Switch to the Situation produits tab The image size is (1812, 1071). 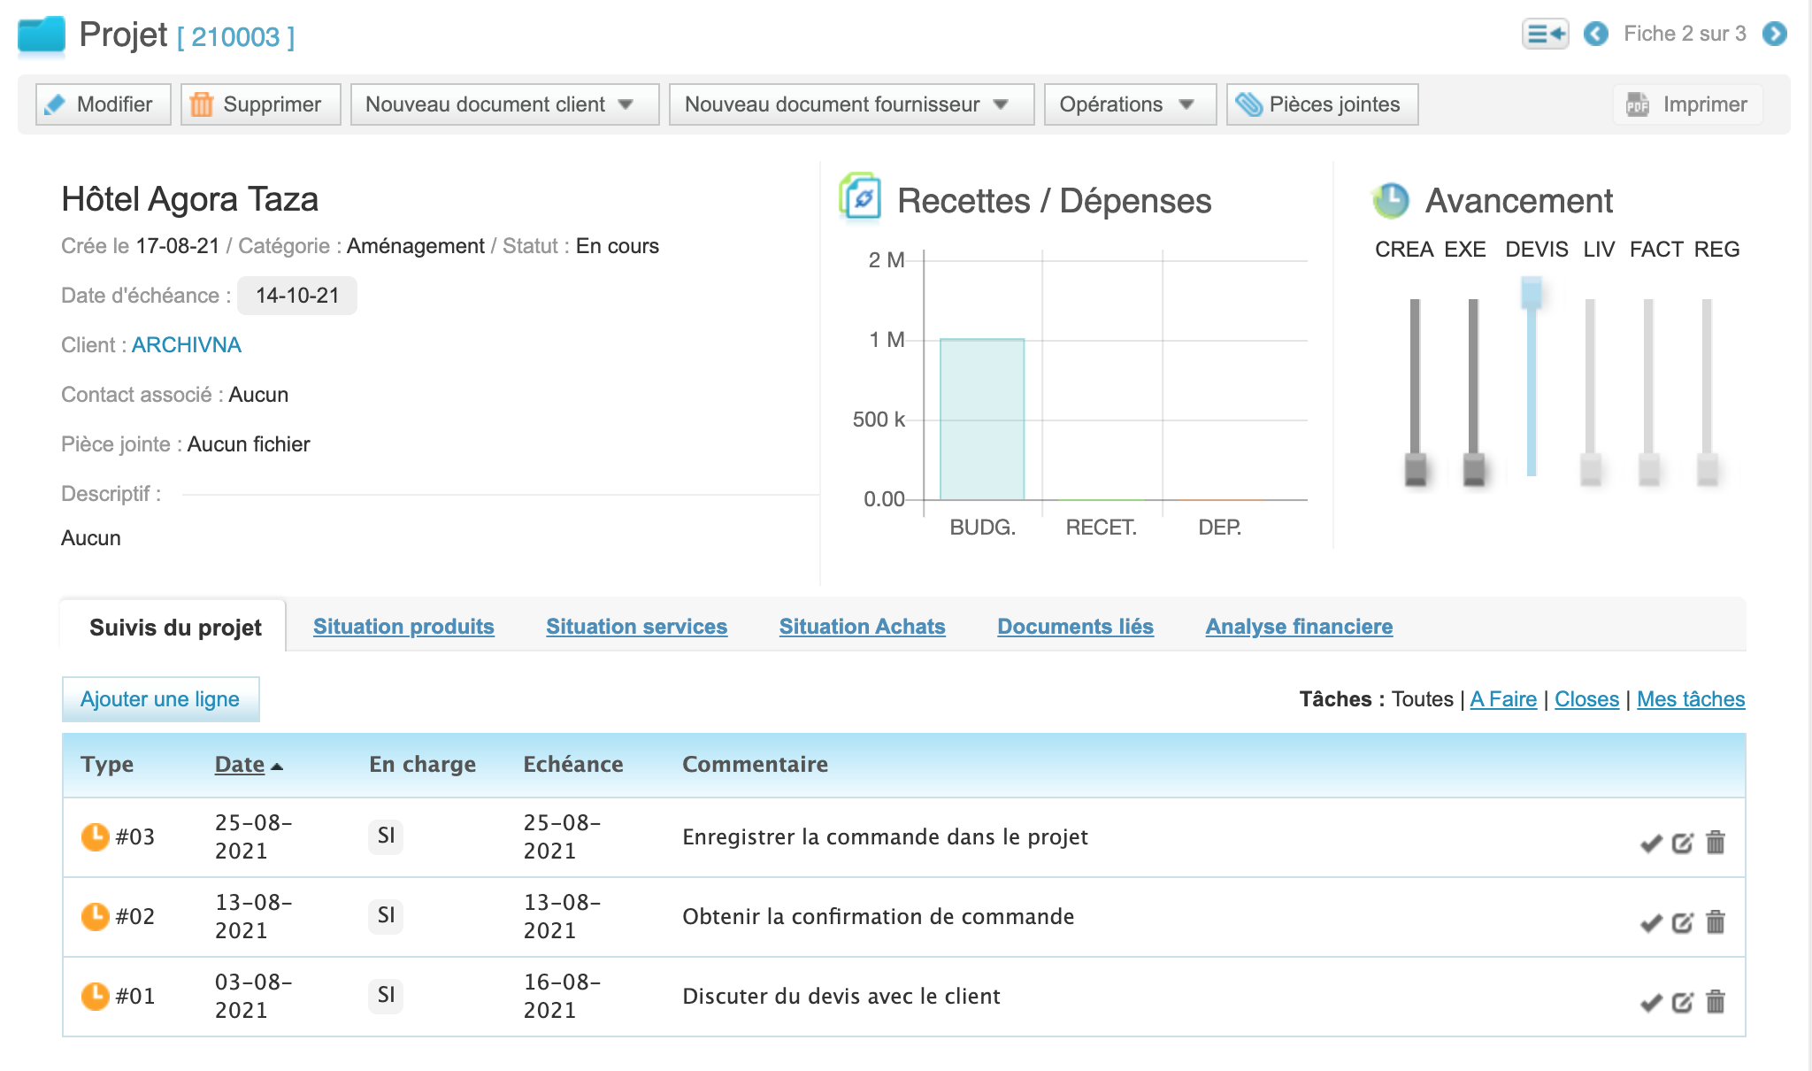click(x=403, y=627)
